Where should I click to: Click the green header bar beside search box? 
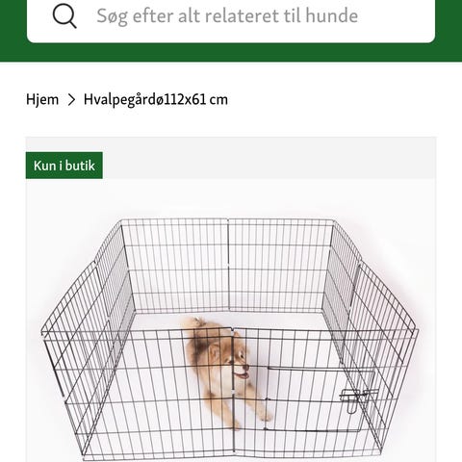coord(13,29)
